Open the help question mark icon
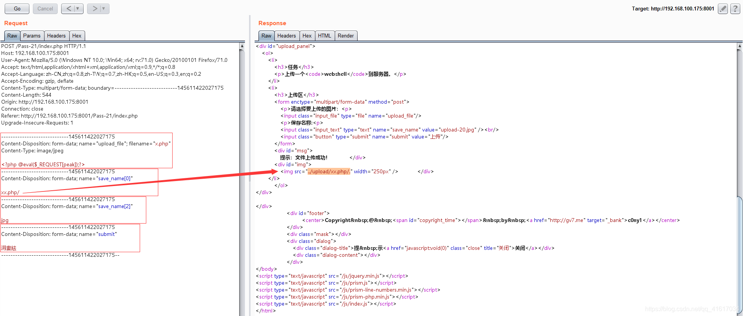Image resolution: width=743 pixels, height=316 pixels. pyautogui.click(x=735, y=9)
